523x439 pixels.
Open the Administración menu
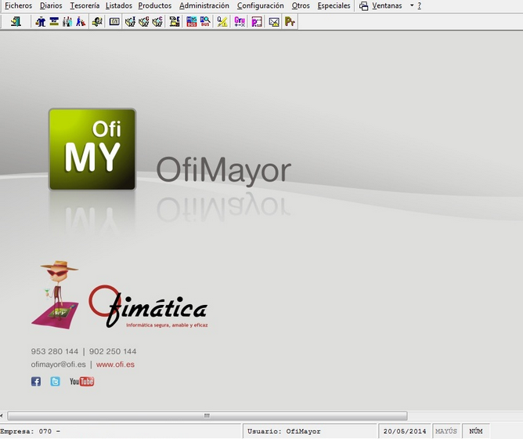pyautogui.click(x=204, y=5)
